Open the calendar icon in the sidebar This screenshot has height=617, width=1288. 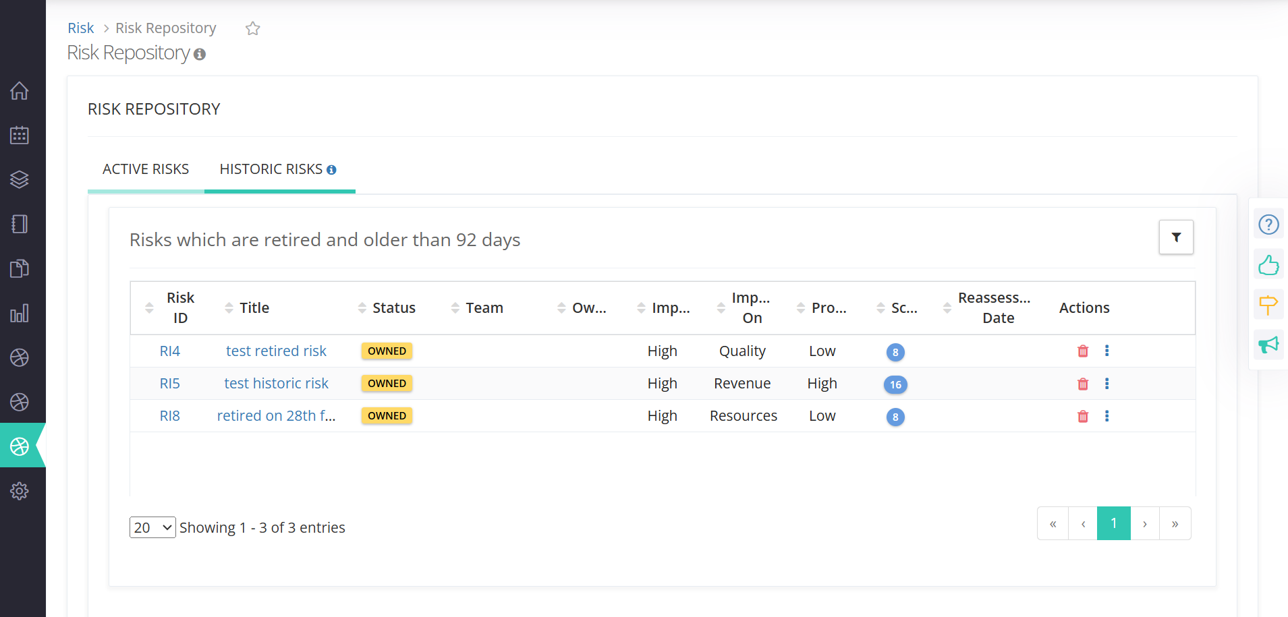click(x=20, y=135)
